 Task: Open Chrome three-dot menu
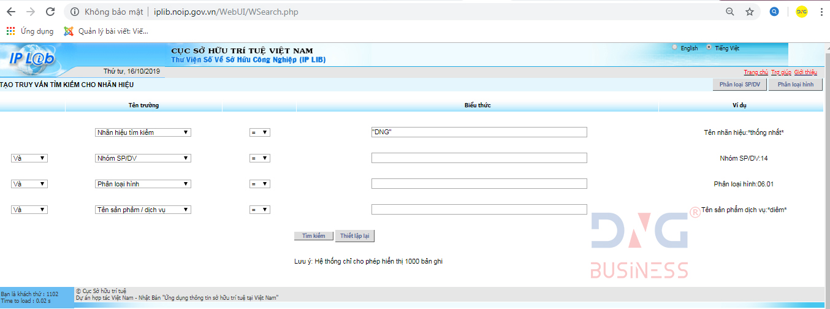coord(821,12)
